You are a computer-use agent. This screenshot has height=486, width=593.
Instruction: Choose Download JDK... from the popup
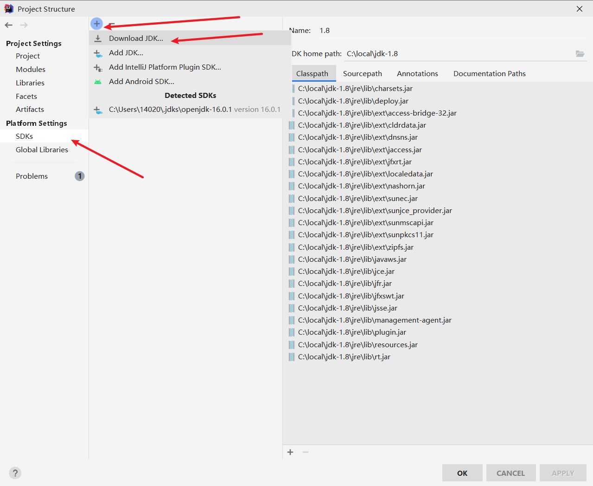pos(190,39)
